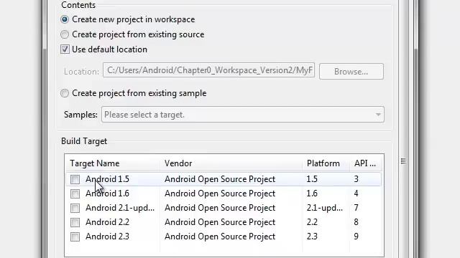Check the Android 2.2 target
The width and height of the screenshot is (460, 258).
75,222
